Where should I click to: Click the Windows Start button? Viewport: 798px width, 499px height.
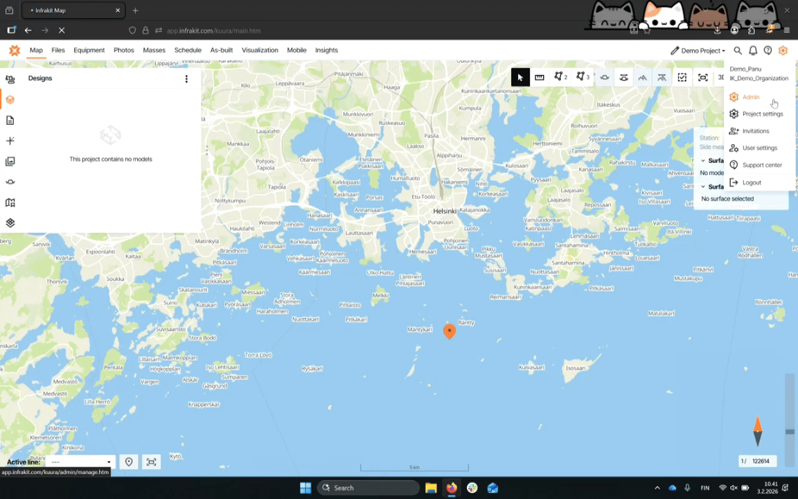305,488
